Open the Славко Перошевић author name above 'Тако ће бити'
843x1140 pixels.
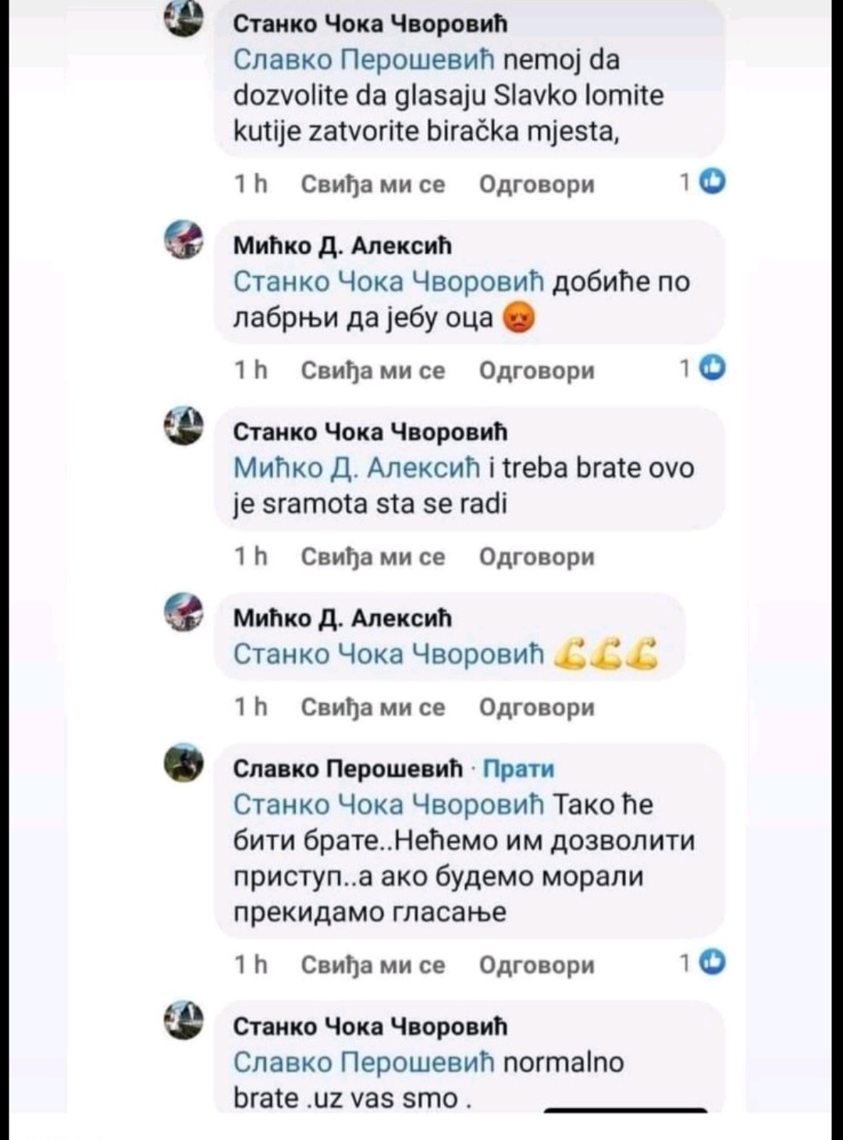pyautogui.click(x=347, y=769)
